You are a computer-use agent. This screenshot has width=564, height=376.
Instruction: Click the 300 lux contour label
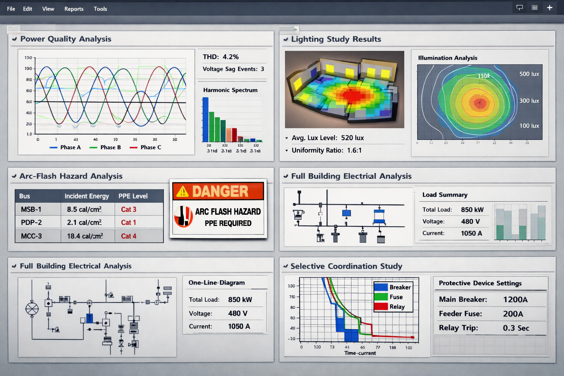coord(529,101)
